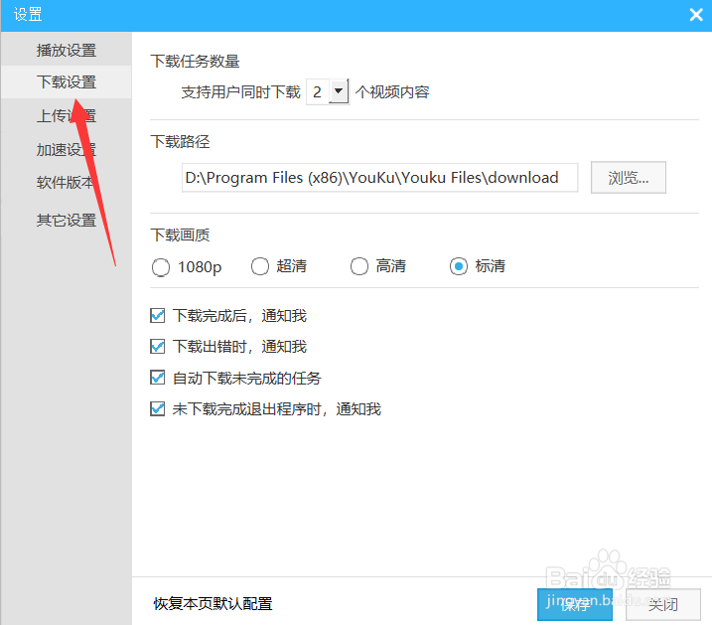The image size is (712, 625).
Task: Click the download path input field
Action: coord(379,178)
